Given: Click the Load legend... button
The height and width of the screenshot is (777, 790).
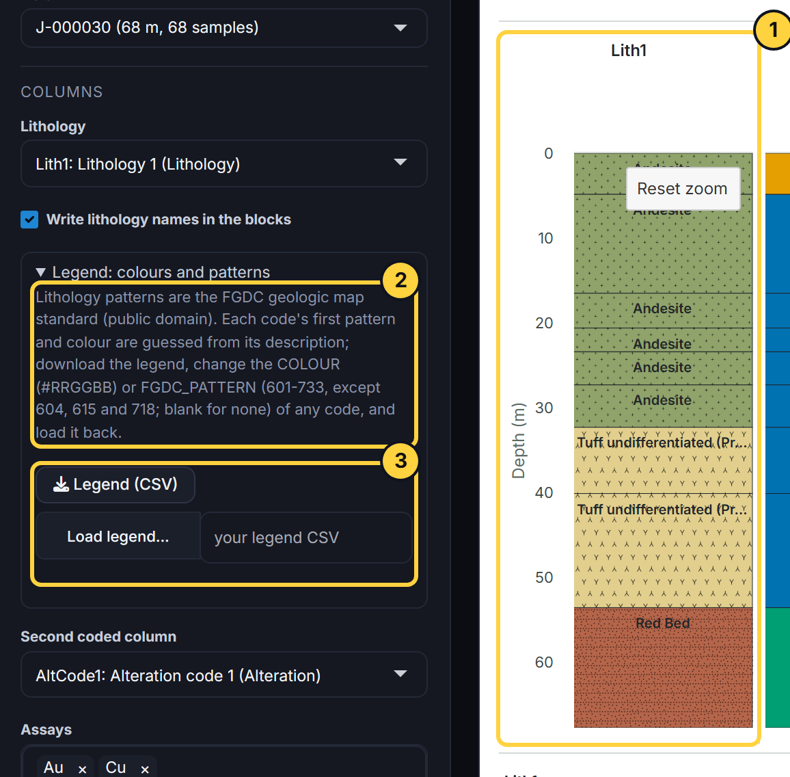Looking at the screenshot, I should pyautogui.click(x=118, y=536).
